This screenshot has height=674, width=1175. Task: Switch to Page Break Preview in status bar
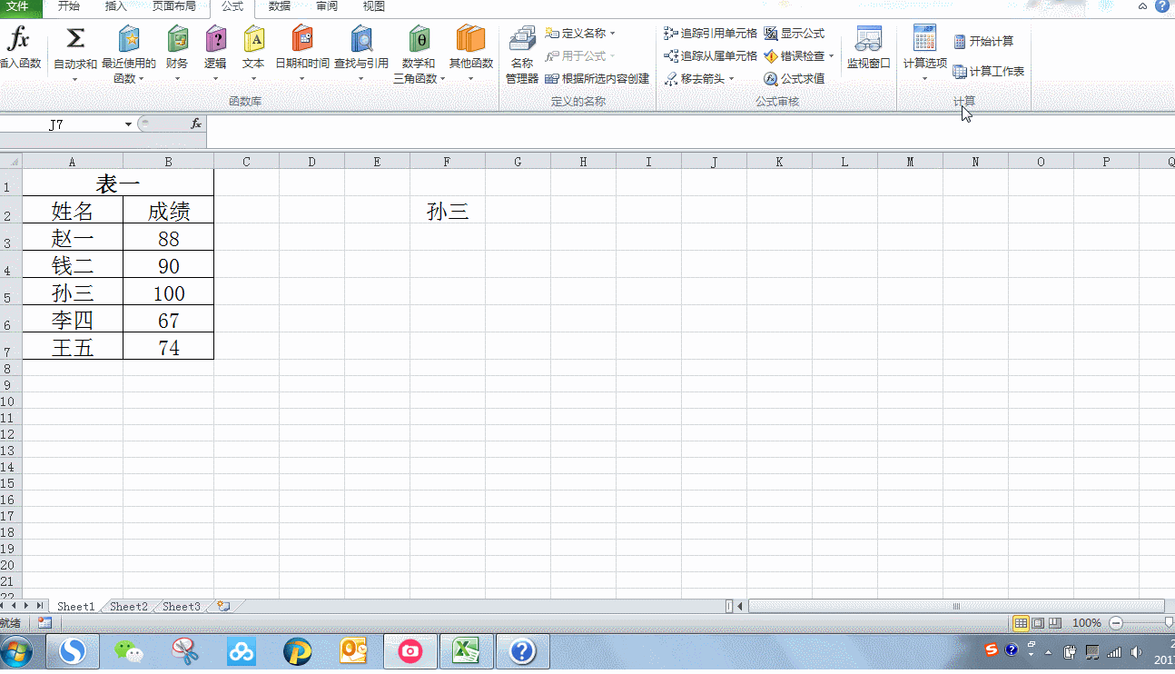[1054, 623]
